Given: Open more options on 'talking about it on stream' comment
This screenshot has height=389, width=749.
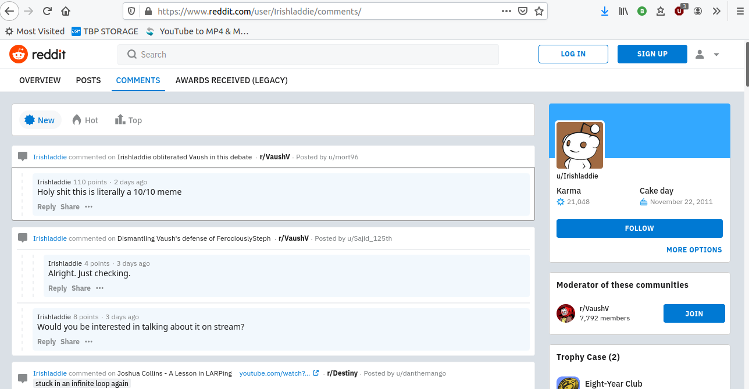Looking at the screenshot, I should click(x=88, y=342).
